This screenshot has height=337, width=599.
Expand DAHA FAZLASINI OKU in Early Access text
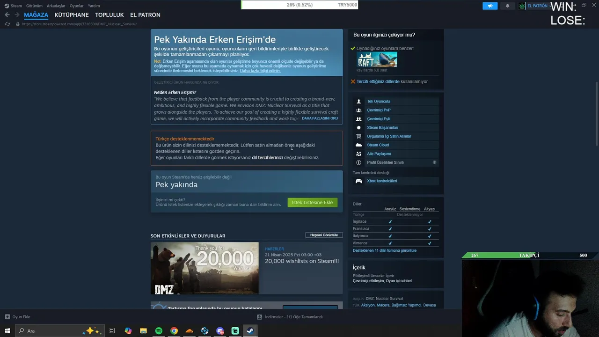[320, 118]
